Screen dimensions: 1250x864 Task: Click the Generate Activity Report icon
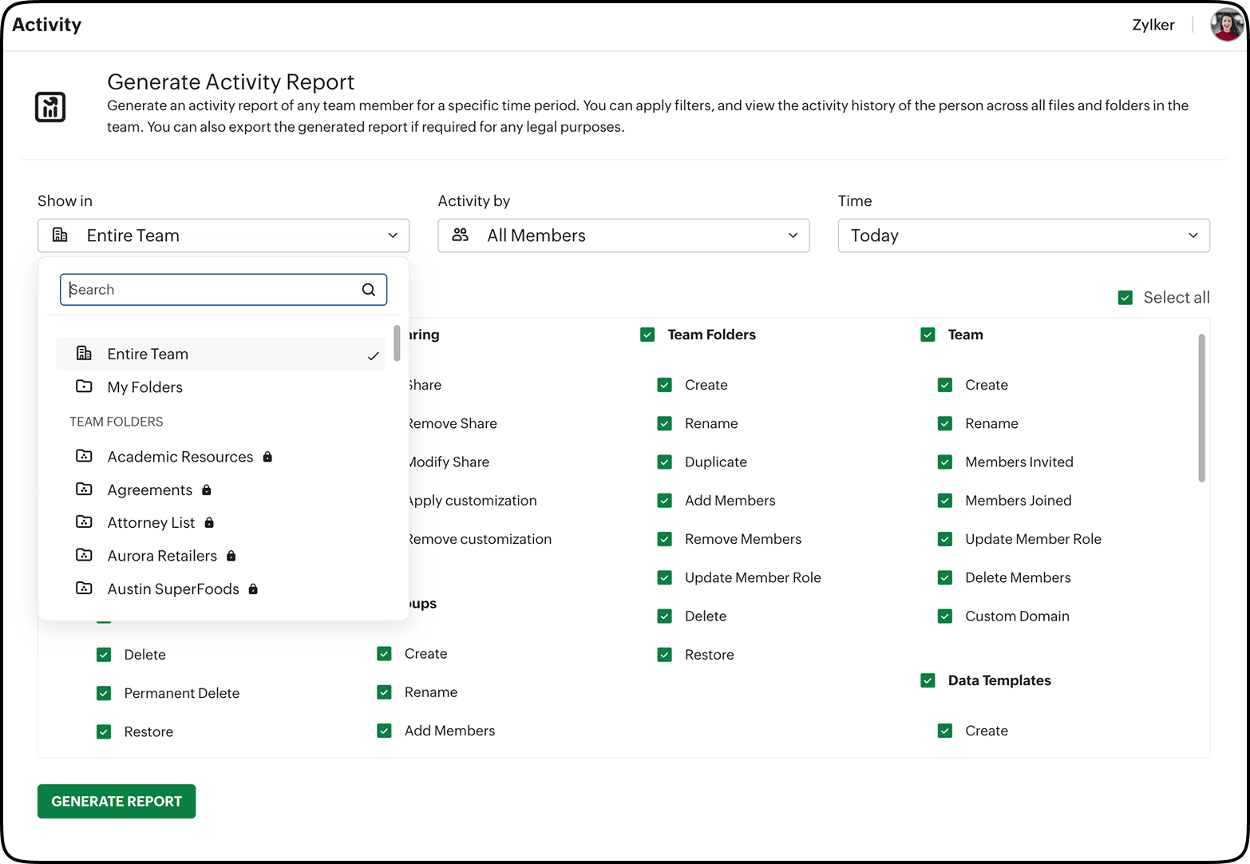(50, 106)
